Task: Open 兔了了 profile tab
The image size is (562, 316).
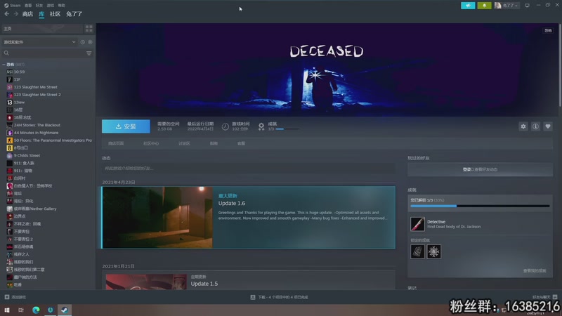Action: [74, 14]
